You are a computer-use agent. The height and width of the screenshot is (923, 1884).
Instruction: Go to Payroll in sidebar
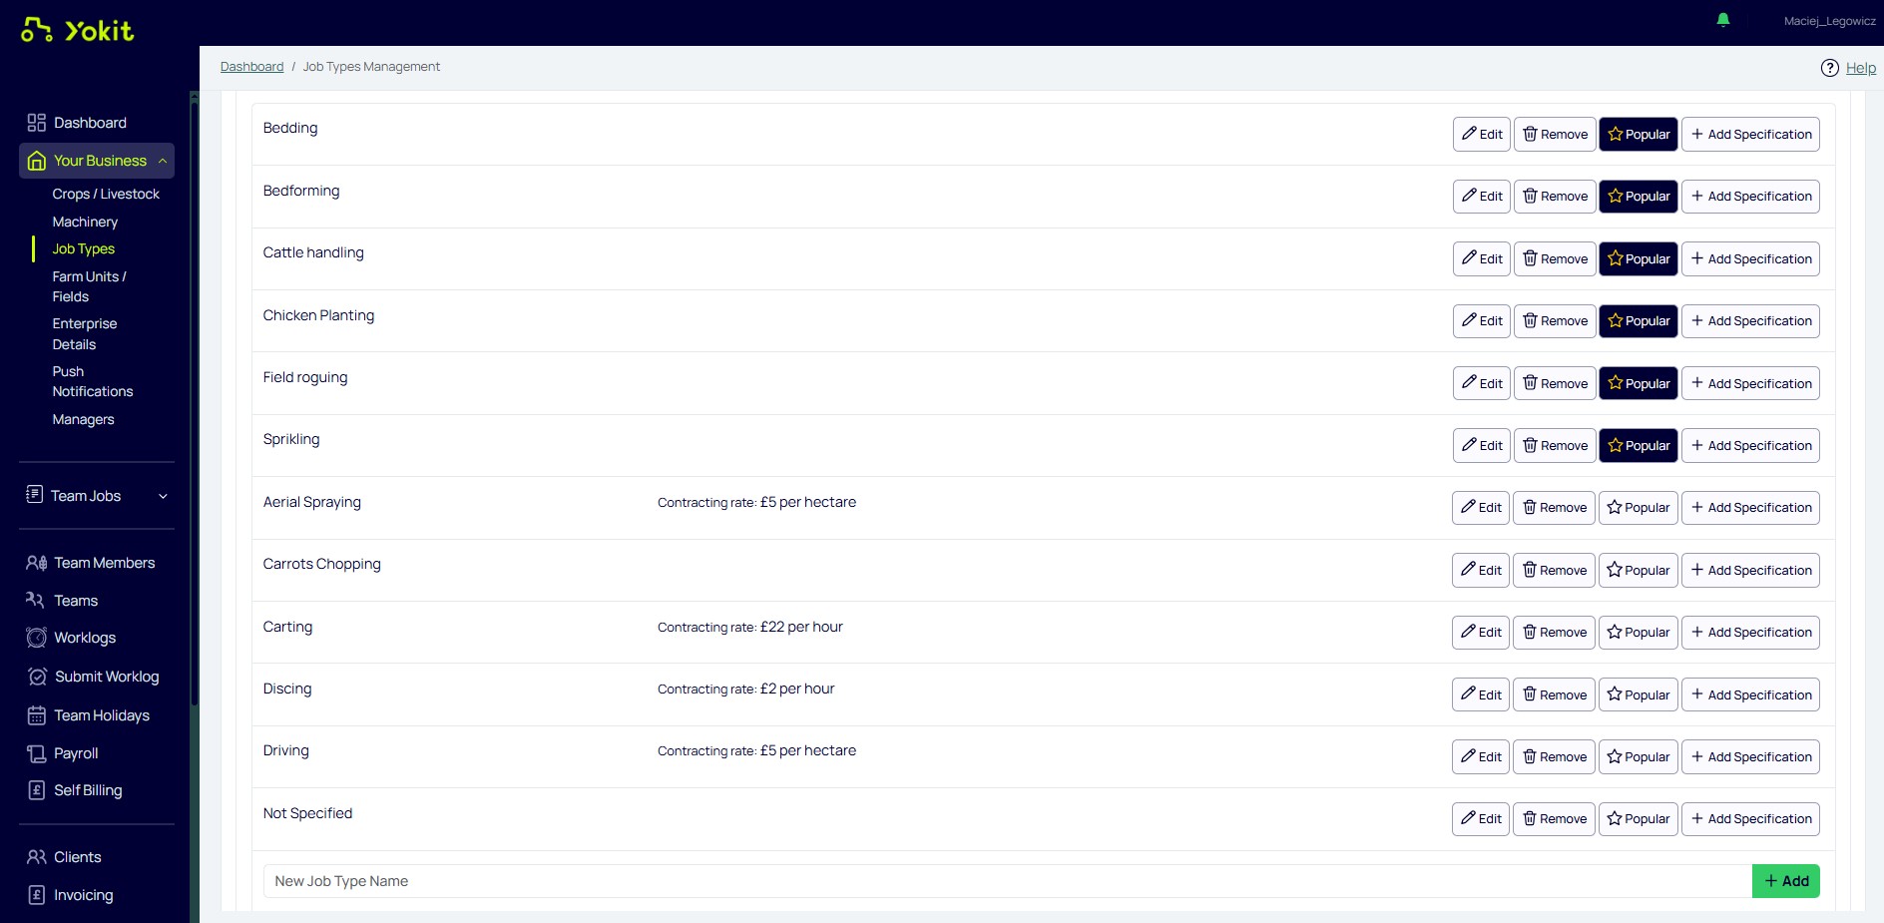[76, 753]
